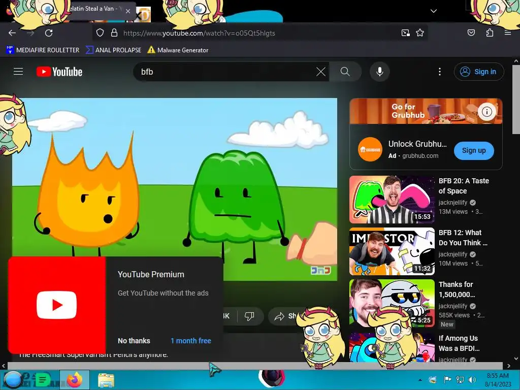This screenshot has height=390, width=520.
Task: Open MEDIAFIRE ROULETTER bookmark
Action: [x=43, y=50]
